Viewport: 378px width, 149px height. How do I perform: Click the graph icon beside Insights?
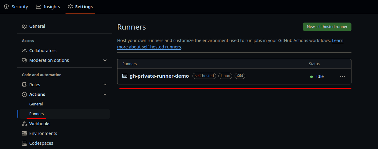[38, 7]
